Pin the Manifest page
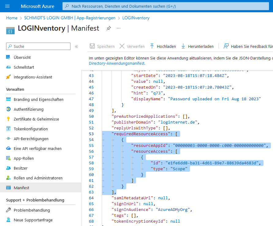 [x=109, y=28]
